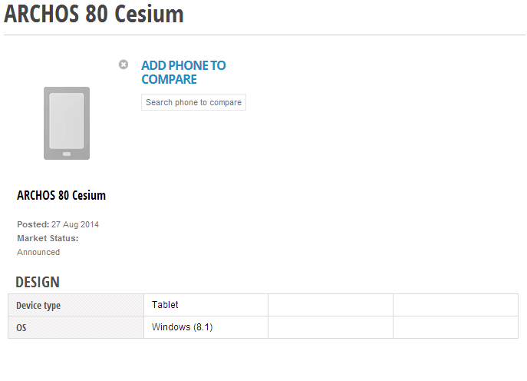The height and width of the screenshot is (381, 527).
Task: Click the Windows (8.1) value cell
Action: point(206,327)
